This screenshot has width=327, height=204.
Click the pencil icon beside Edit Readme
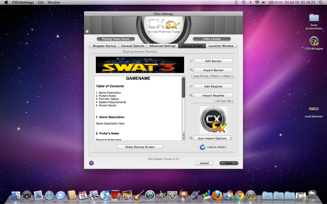point(191,86)
